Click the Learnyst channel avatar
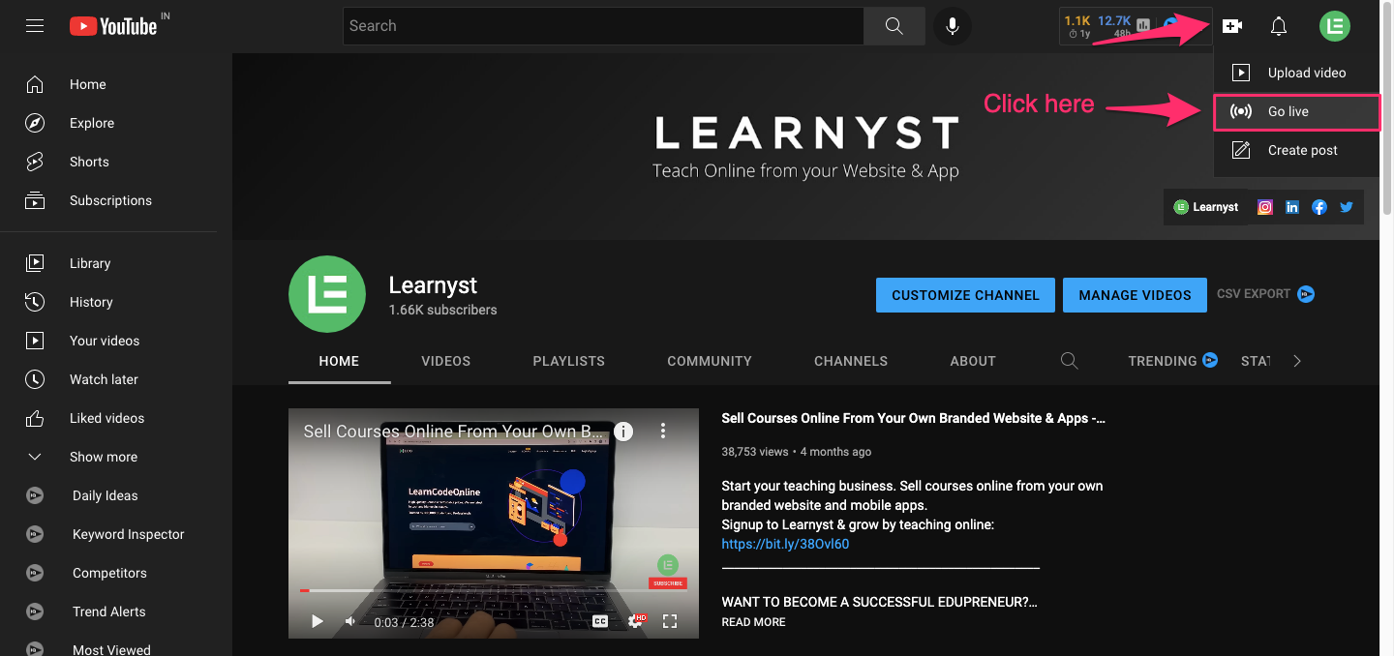 pyautogui.click(x=327, y=294)
